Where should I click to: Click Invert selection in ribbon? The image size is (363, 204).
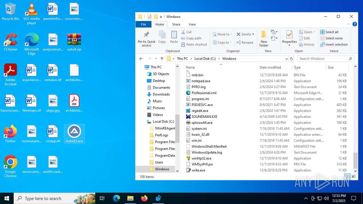coord(334,44)
